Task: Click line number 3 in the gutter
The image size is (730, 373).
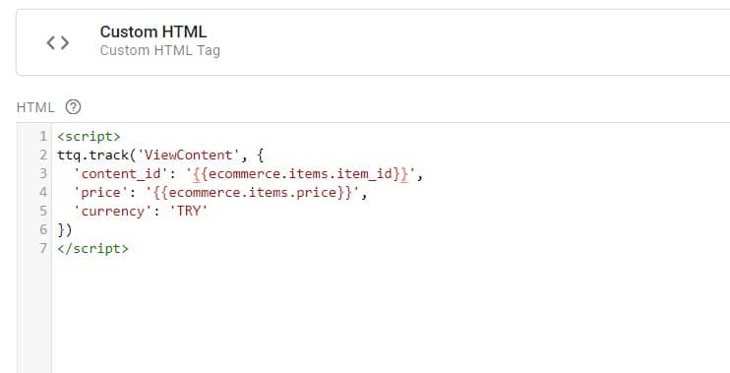Action: point(43,173)
